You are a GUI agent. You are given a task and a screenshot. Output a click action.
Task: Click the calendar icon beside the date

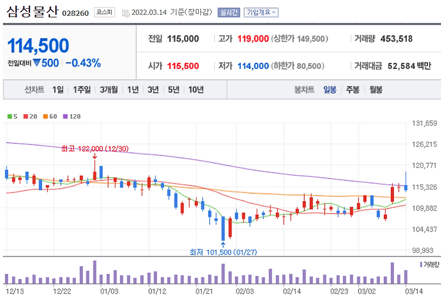(x=125, y=13)
